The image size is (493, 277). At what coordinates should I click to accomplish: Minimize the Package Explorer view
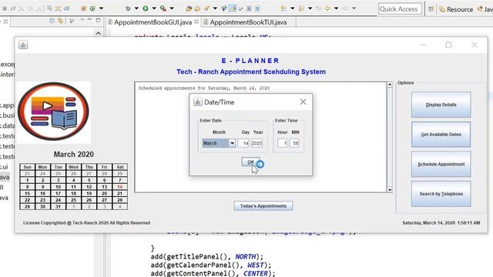coord(90,20)
